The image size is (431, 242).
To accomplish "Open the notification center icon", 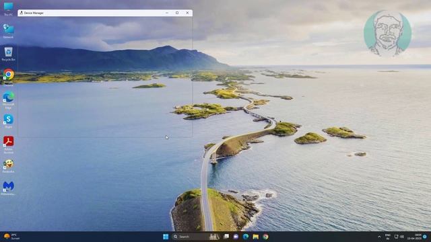I will pos(425,237).
